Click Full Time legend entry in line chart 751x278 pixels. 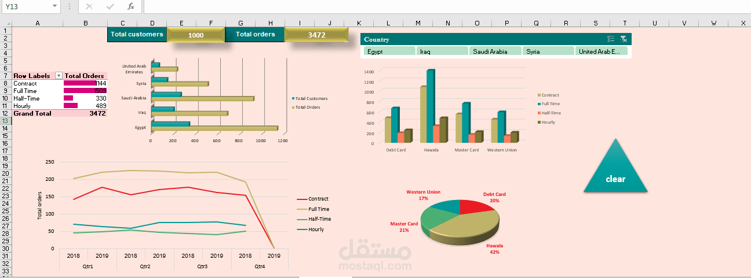point(313,209)
